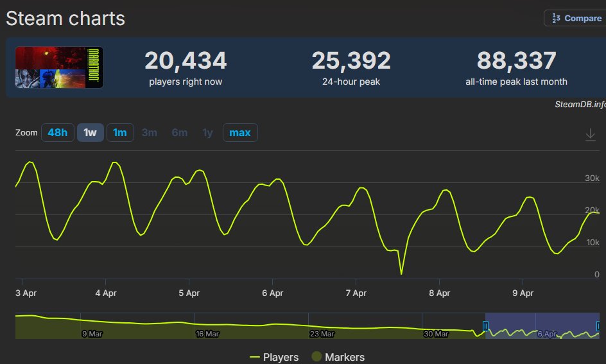Click the 7 Apr axis label
Viewport: 606px width, 364px height.
(356, 293)
